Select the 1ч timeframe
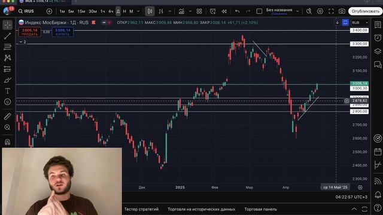383x215 pixels. coord(102,11)
